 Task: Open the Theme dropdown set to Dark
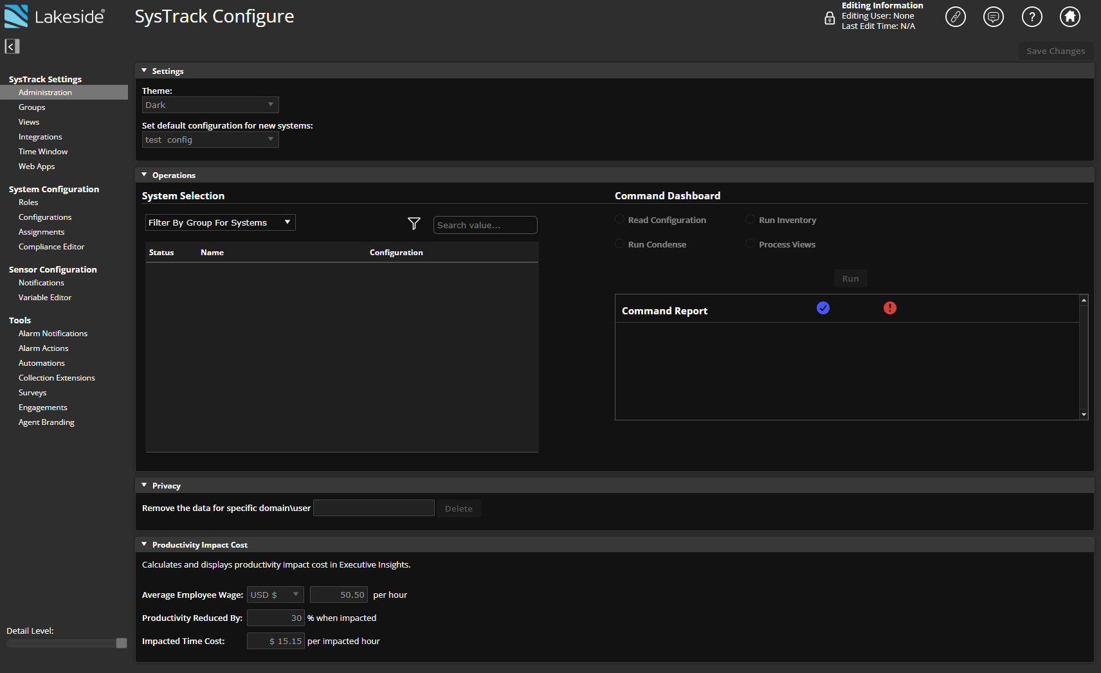point(210,105)
